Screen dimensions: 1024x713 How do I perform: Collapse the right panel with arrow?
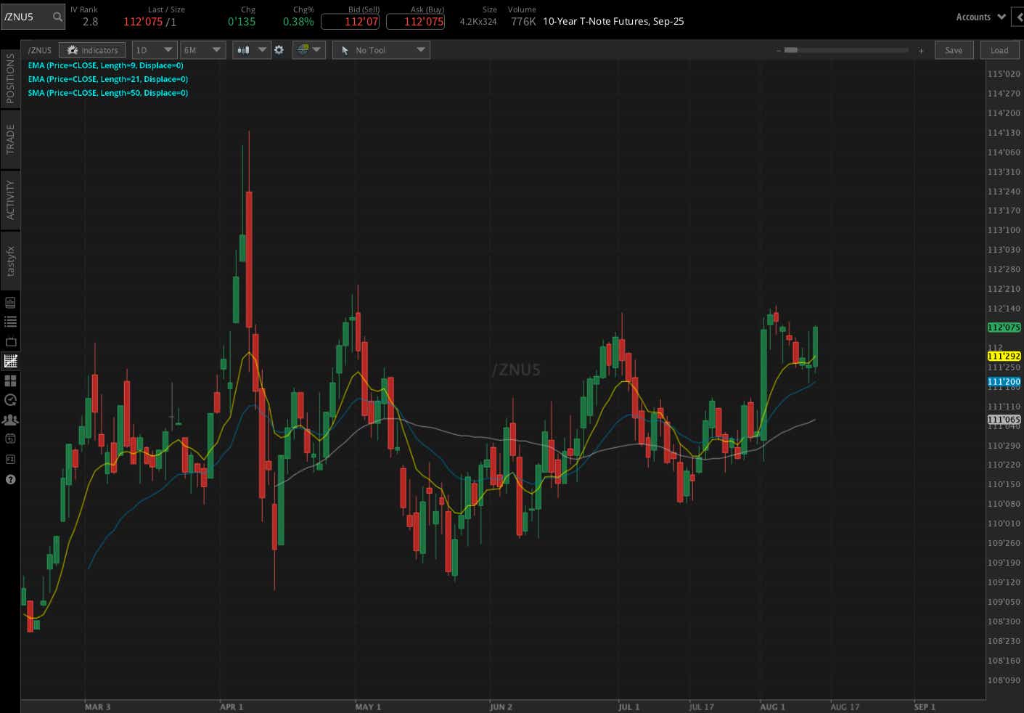click(x=1017, y=17)
